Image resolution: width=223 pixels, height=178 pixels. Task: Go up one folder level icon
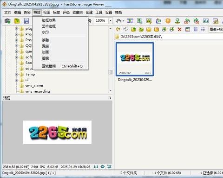133,29
